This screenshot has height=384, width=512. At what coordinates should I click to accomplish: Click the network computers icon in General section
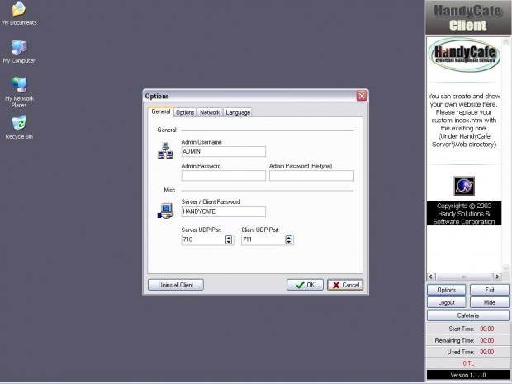[165, 150]
